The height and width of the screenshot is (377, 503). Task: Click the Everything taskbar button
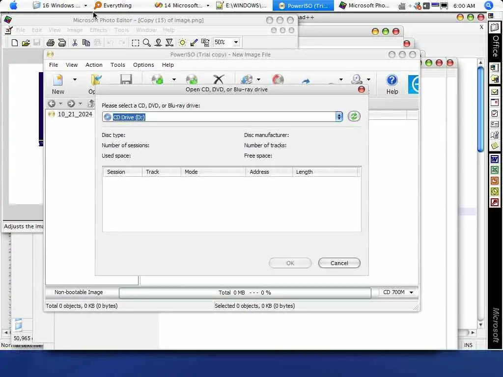113,5
